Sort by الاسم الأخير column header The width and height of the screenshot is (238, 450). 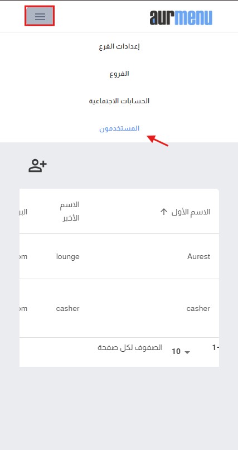click(70, 212)
